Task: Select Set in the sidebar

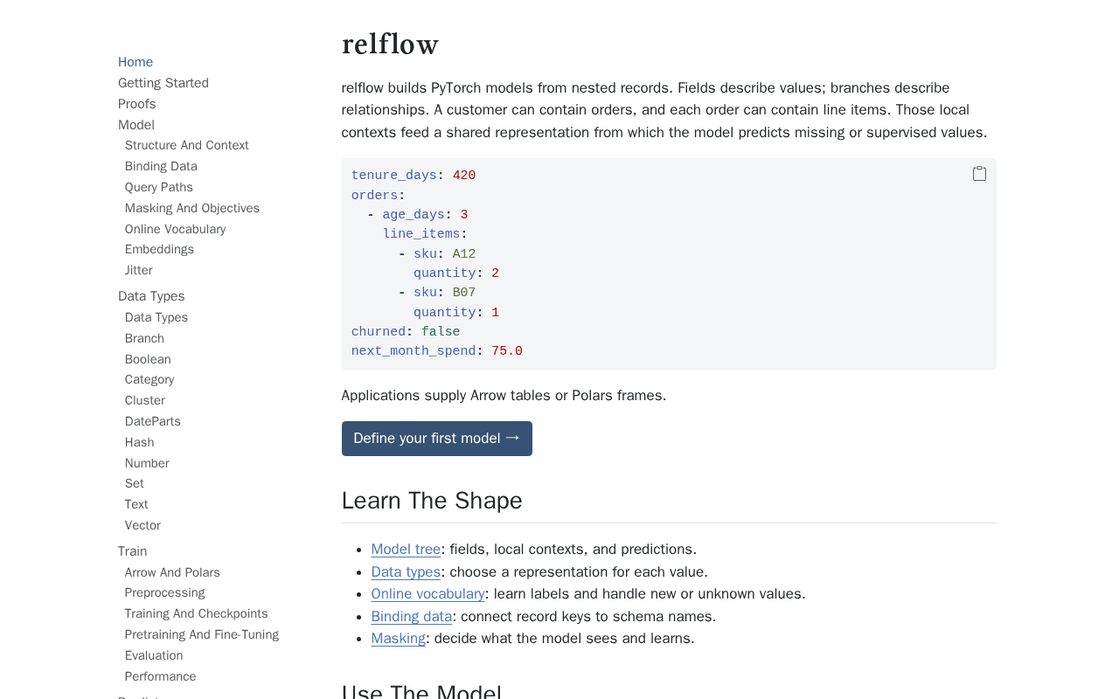Action: click(x=135, y=483)
